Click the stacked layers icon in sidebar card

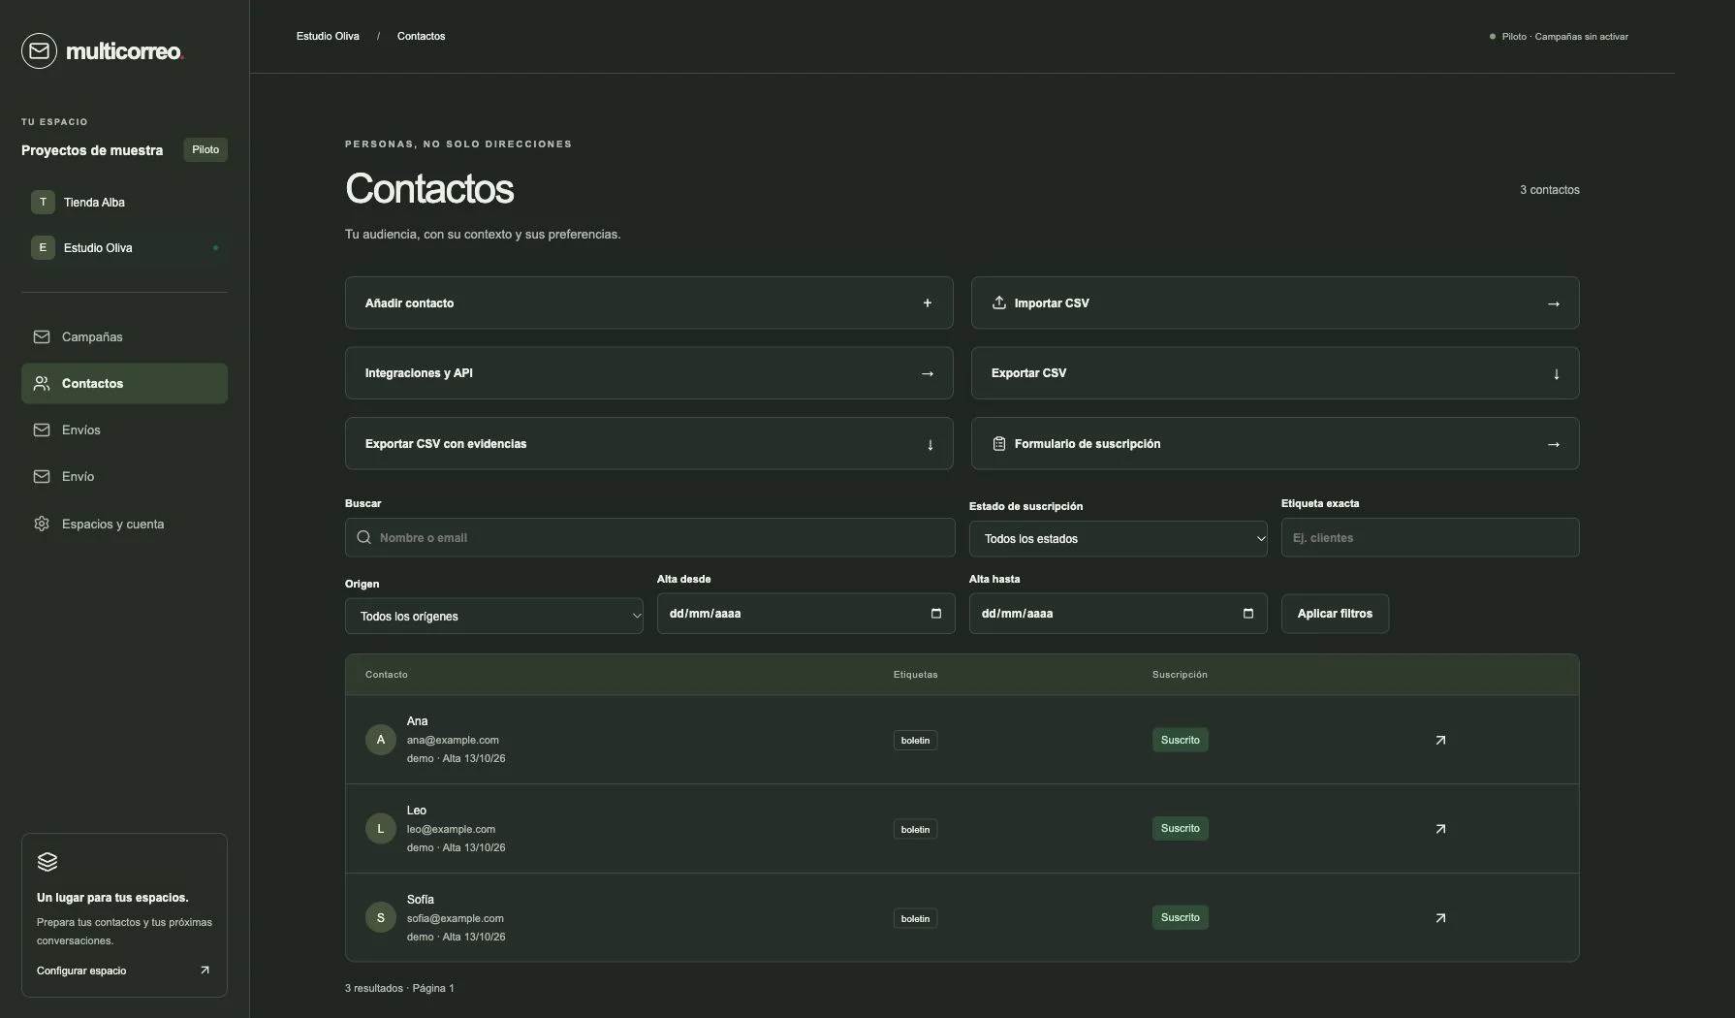point(47,862)
